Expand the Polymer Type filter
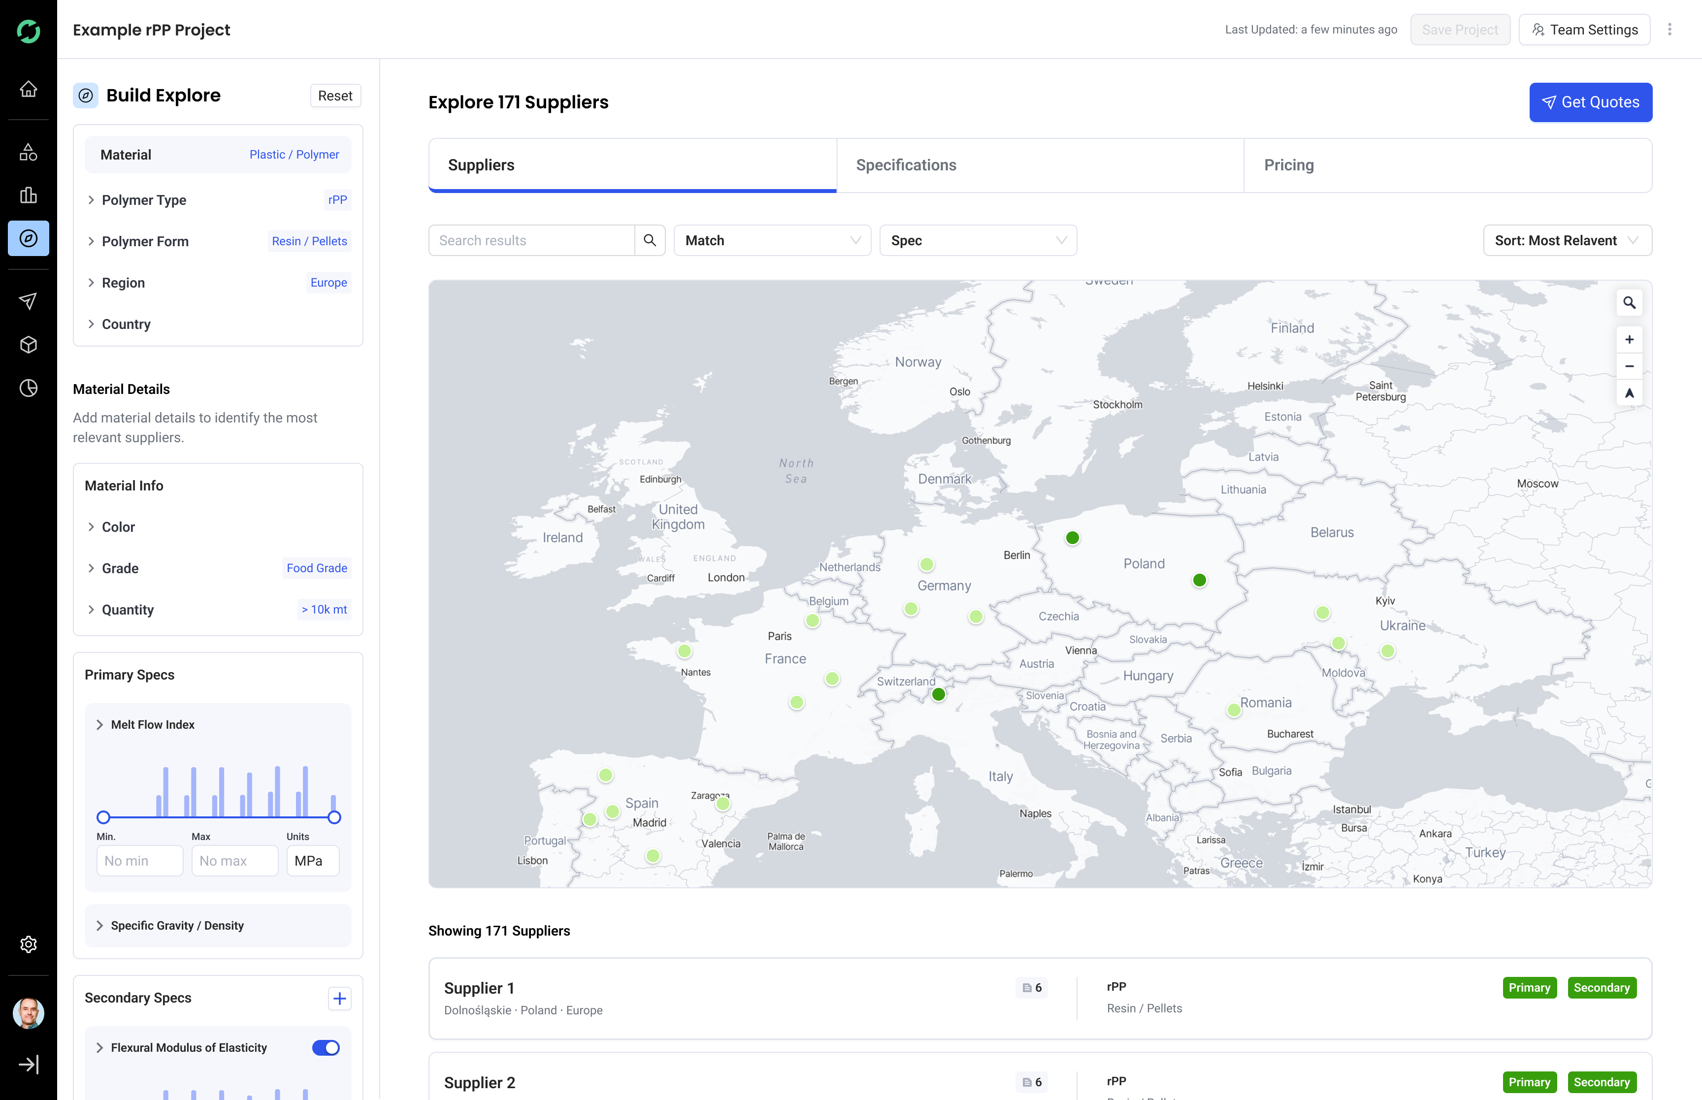The image size is (1702, 1100). click(144, 200)
